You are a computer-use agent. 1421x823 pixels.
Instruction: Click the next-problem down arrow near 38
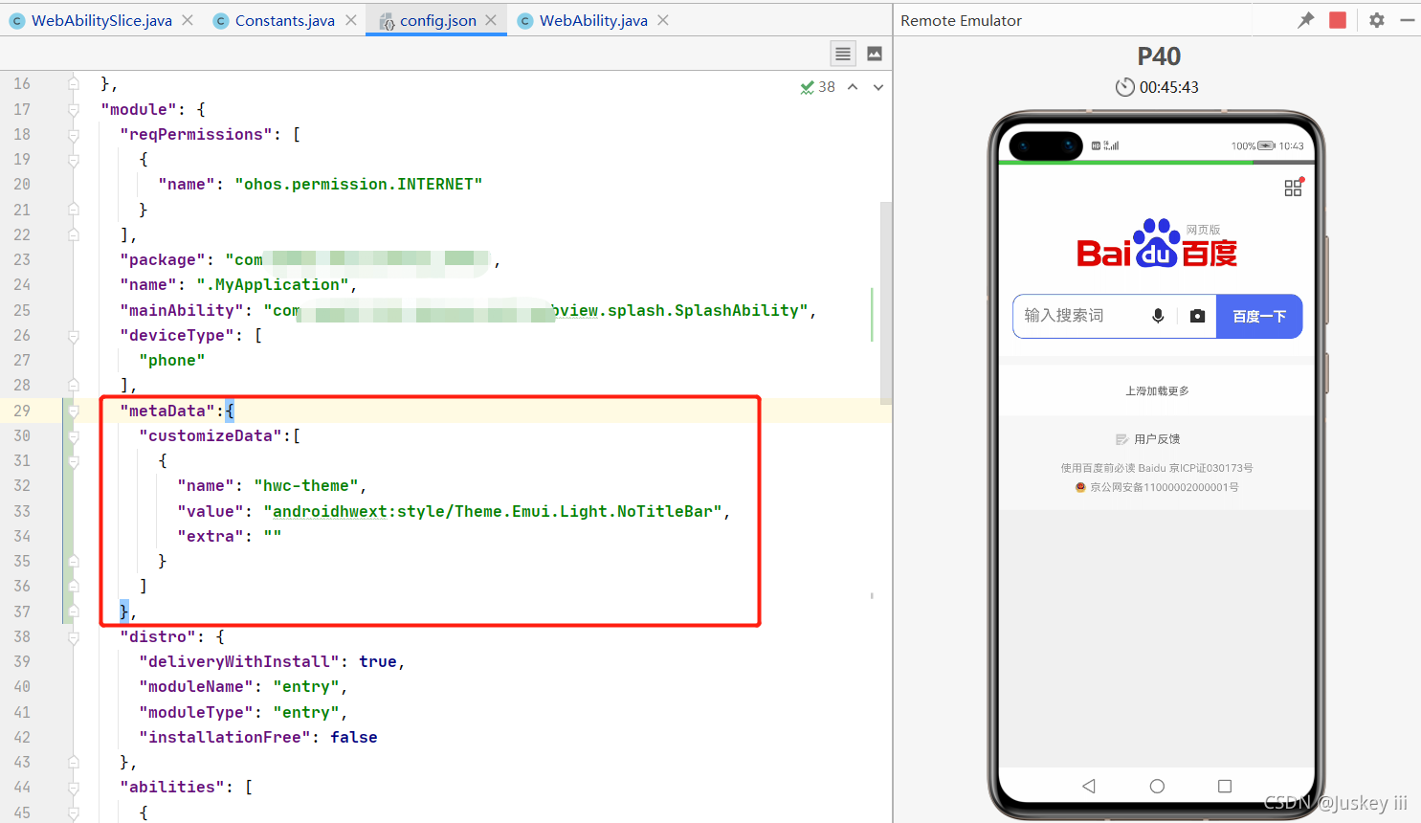(x=877, y=86)
